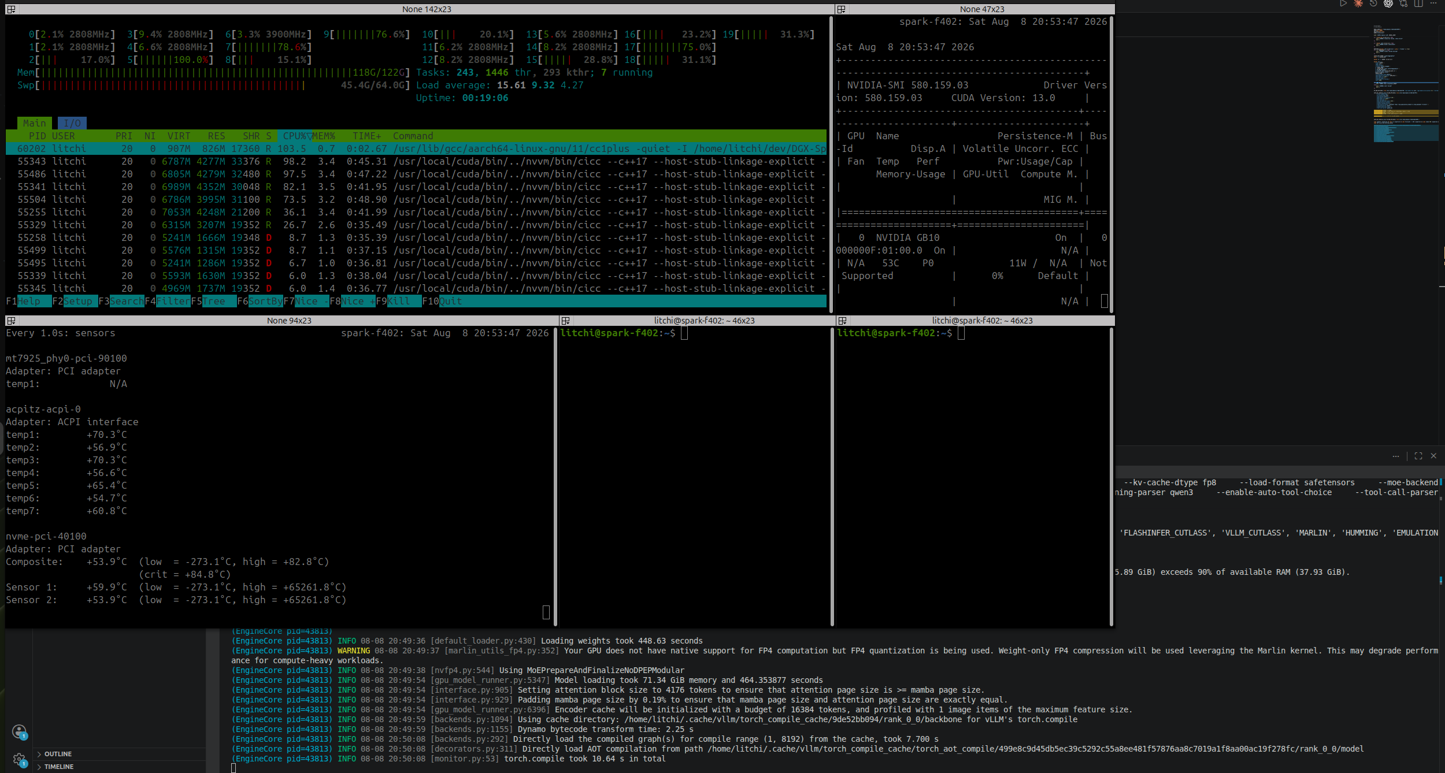Click the 'Uptime: 00:19:06' text
Image resolution: width=1445 pixels, height=773 pixels.
pyautogui.click(x=462, y=98)
